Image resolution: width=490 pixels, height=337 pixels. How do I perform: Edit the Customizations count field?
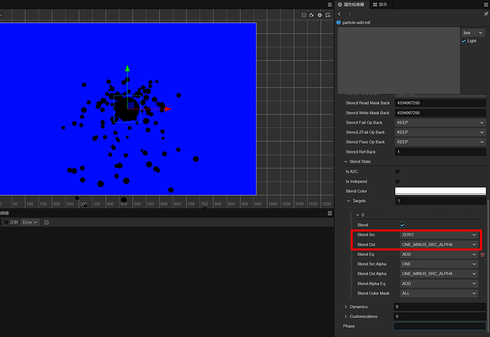440,316
